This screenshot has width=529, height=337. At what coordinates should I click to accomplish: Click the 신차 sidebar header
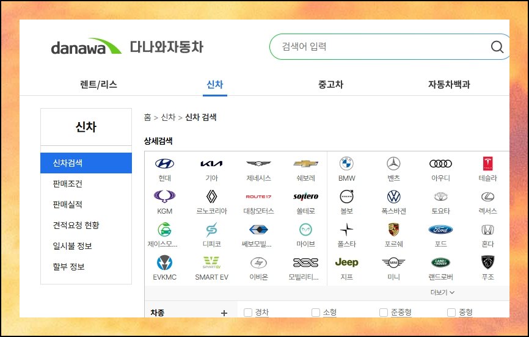(86, 127)
